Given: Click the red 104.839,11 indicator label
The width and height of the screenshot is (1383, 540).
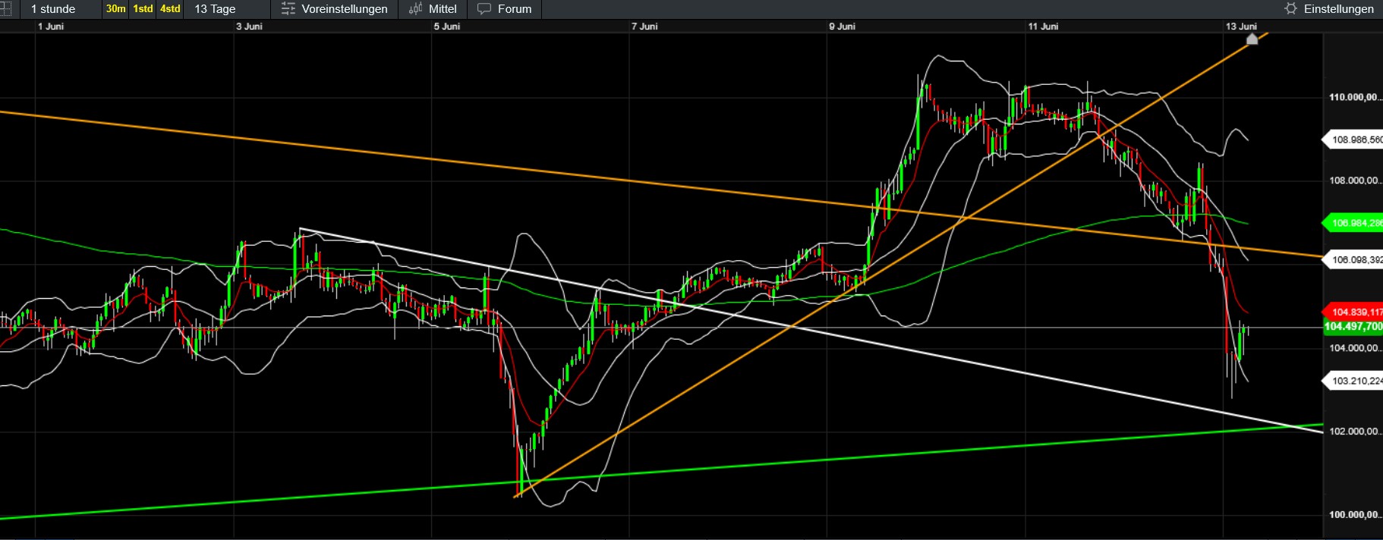Looking at the screenshot, I should (1355, 312).
